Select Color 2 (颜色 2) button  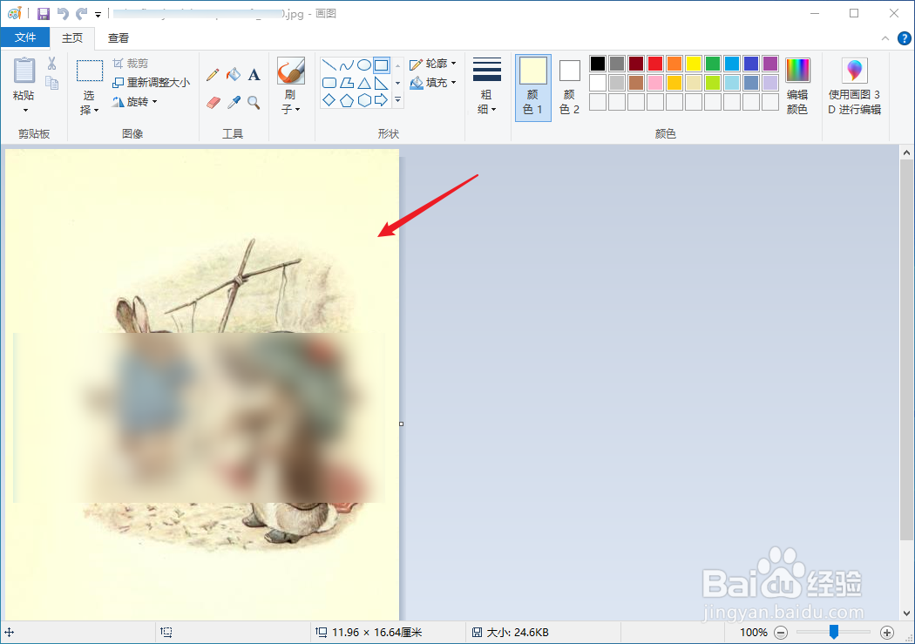point(570,87)
